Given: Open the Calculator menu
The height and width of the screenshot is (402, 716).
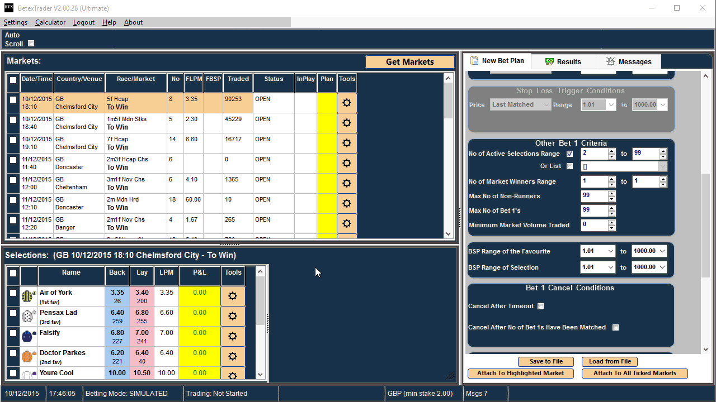Looking at the screenshot, I should point(50,22).
